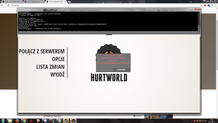Click the dark extension icon with blue badge
The height and width of the screenshot is (123, 218).
pyautogui.click(x=209, y=5)
